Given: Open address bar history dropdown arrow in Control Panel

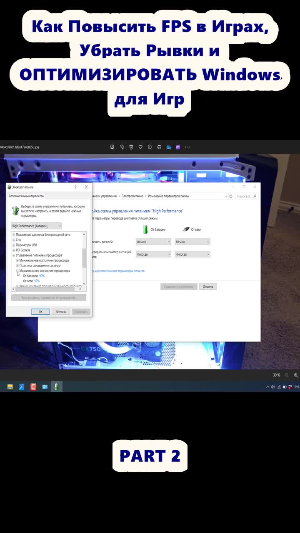Looking at the screenshot, I should [x=226, y=196].
